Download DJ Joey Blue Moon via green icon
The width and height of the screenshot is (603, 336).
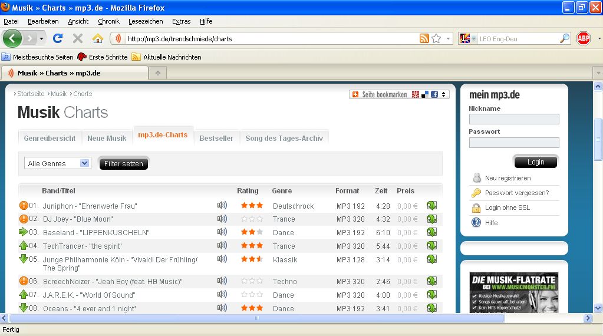click(x=431, y=219)
